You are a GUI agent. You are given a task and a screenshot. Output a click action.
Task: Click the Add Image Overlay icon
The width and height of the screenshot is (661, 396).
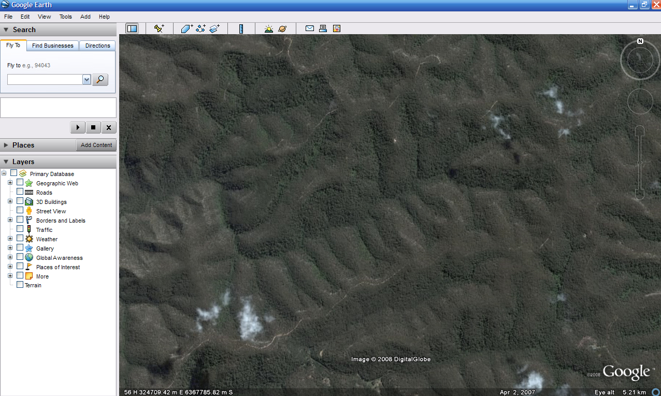(214, 29)
